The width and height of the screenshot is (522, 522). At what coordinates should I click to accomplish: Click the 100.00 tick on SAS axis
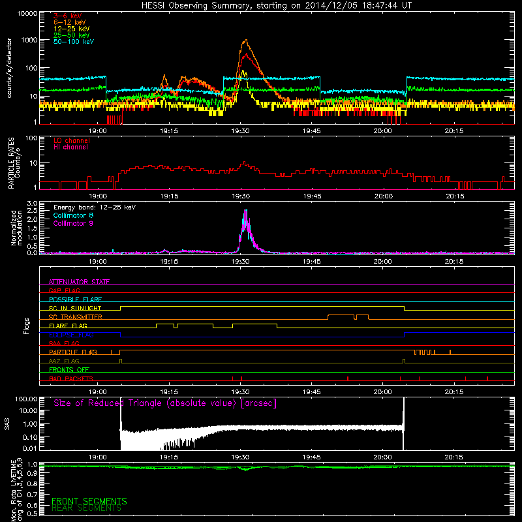click(26, 399)
